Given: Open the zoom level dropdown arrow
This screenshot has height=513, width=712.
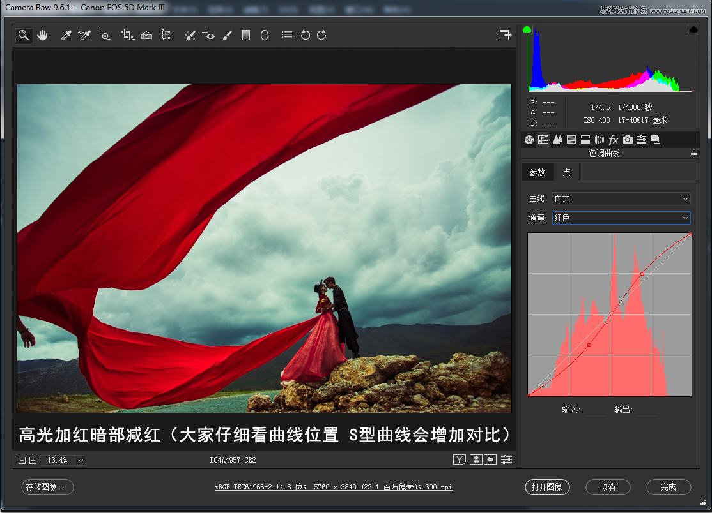Looking at the screenshot, I should pos(81,461).
